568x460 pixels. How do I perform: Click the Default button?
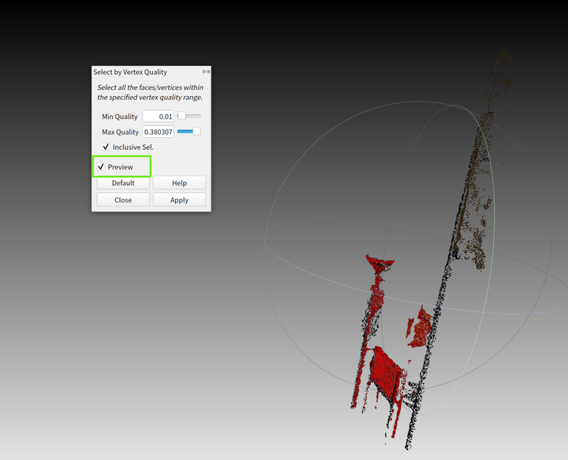click(123, 183)
